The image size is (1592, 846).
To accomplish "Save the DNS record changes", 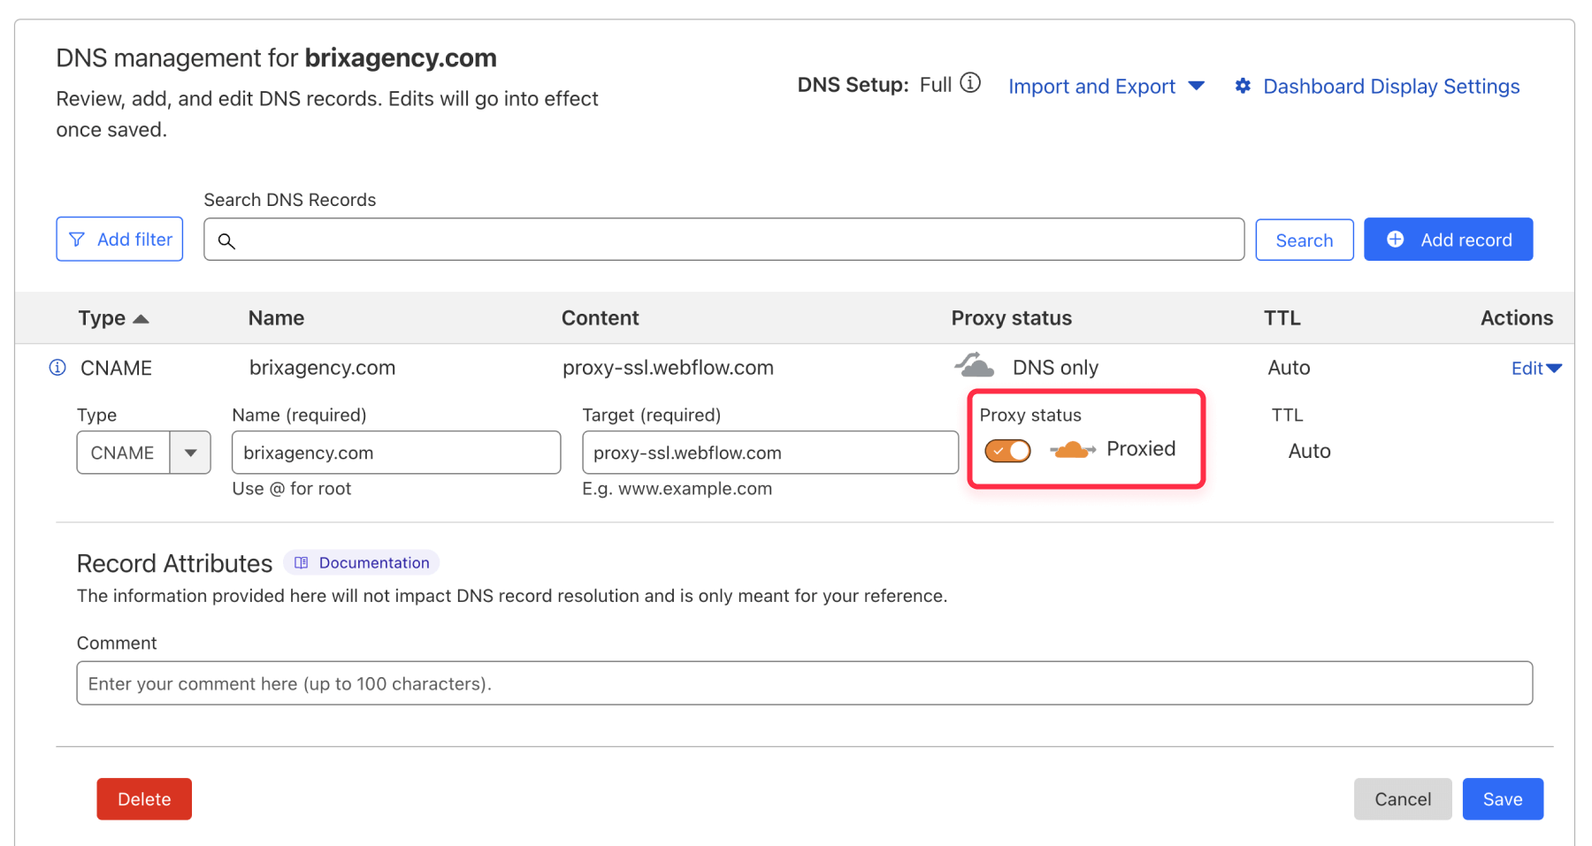I will (x=1502, y=799).
